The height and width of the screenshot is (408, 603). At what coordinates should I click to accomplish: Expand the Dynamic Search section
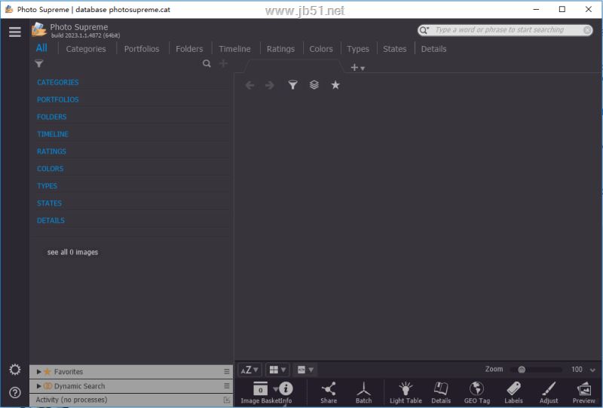[x=39, y=385]
